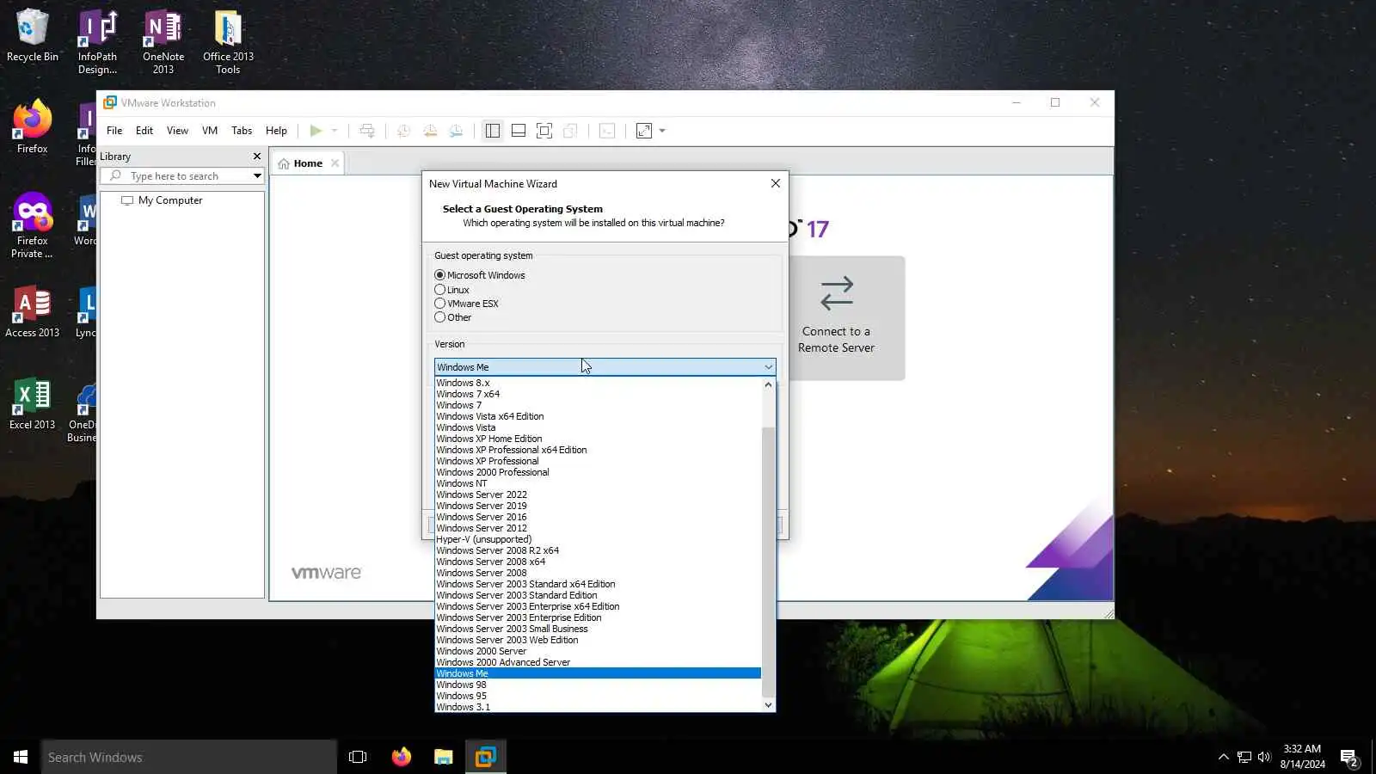Close the Home tab with its X
This screenshot has width=1376, height=774.
(x=335, y=163)
